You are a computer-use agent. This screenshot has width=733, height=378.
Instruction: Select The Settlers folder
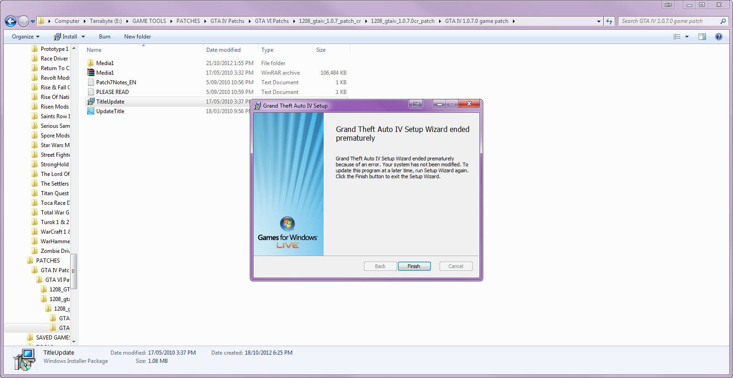tap(55, 184)
